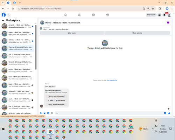Open the taskbar clock showing 19:53
This screenshot has height=140, width=175.
click(163, 129)
